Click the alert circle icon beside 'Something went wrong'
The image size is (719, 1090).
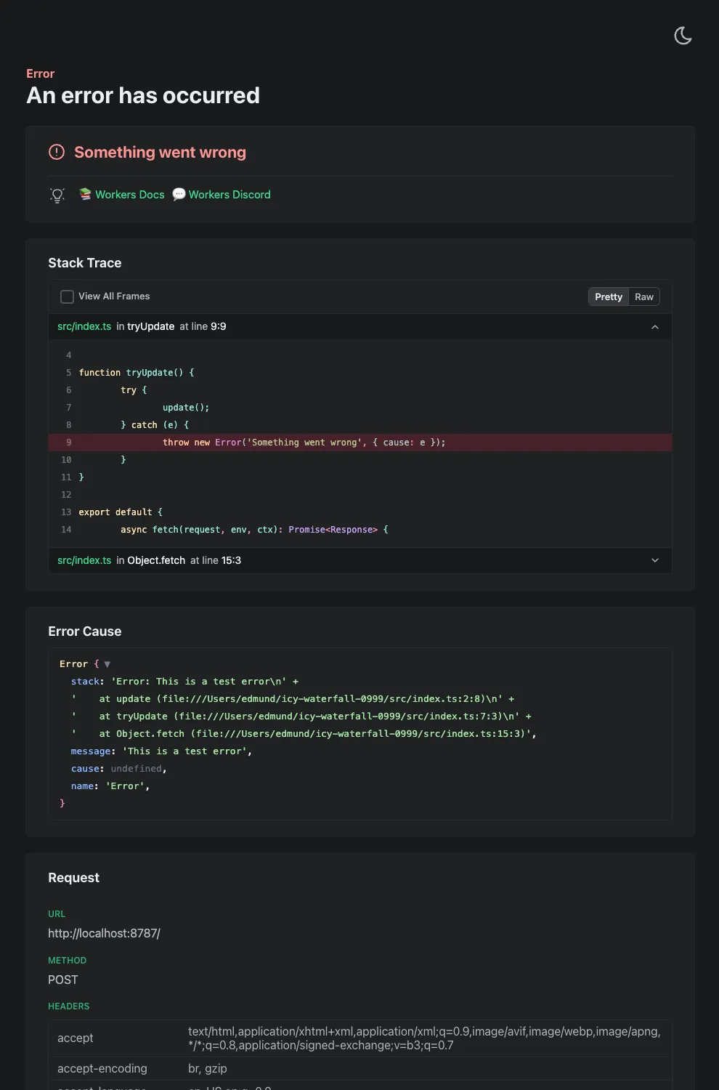tap(57, 151)
